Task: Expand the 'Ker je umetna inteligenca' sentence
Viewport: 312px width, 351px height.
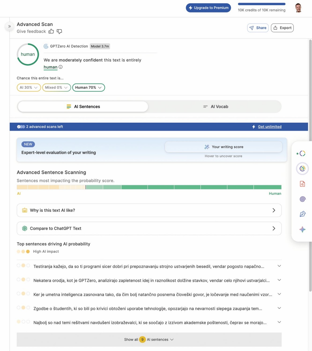Action: (x=279, y=294)
